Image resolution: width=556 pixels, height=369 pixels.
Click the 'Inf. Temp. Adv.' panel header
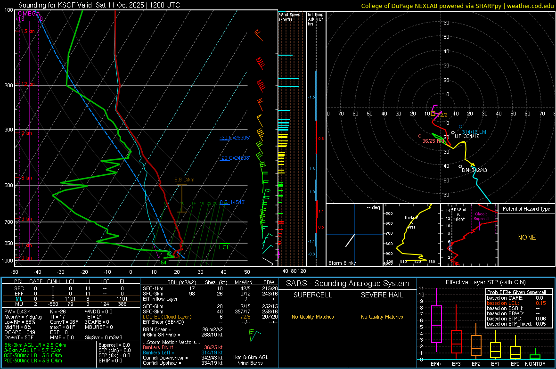(x=316, y=19)
